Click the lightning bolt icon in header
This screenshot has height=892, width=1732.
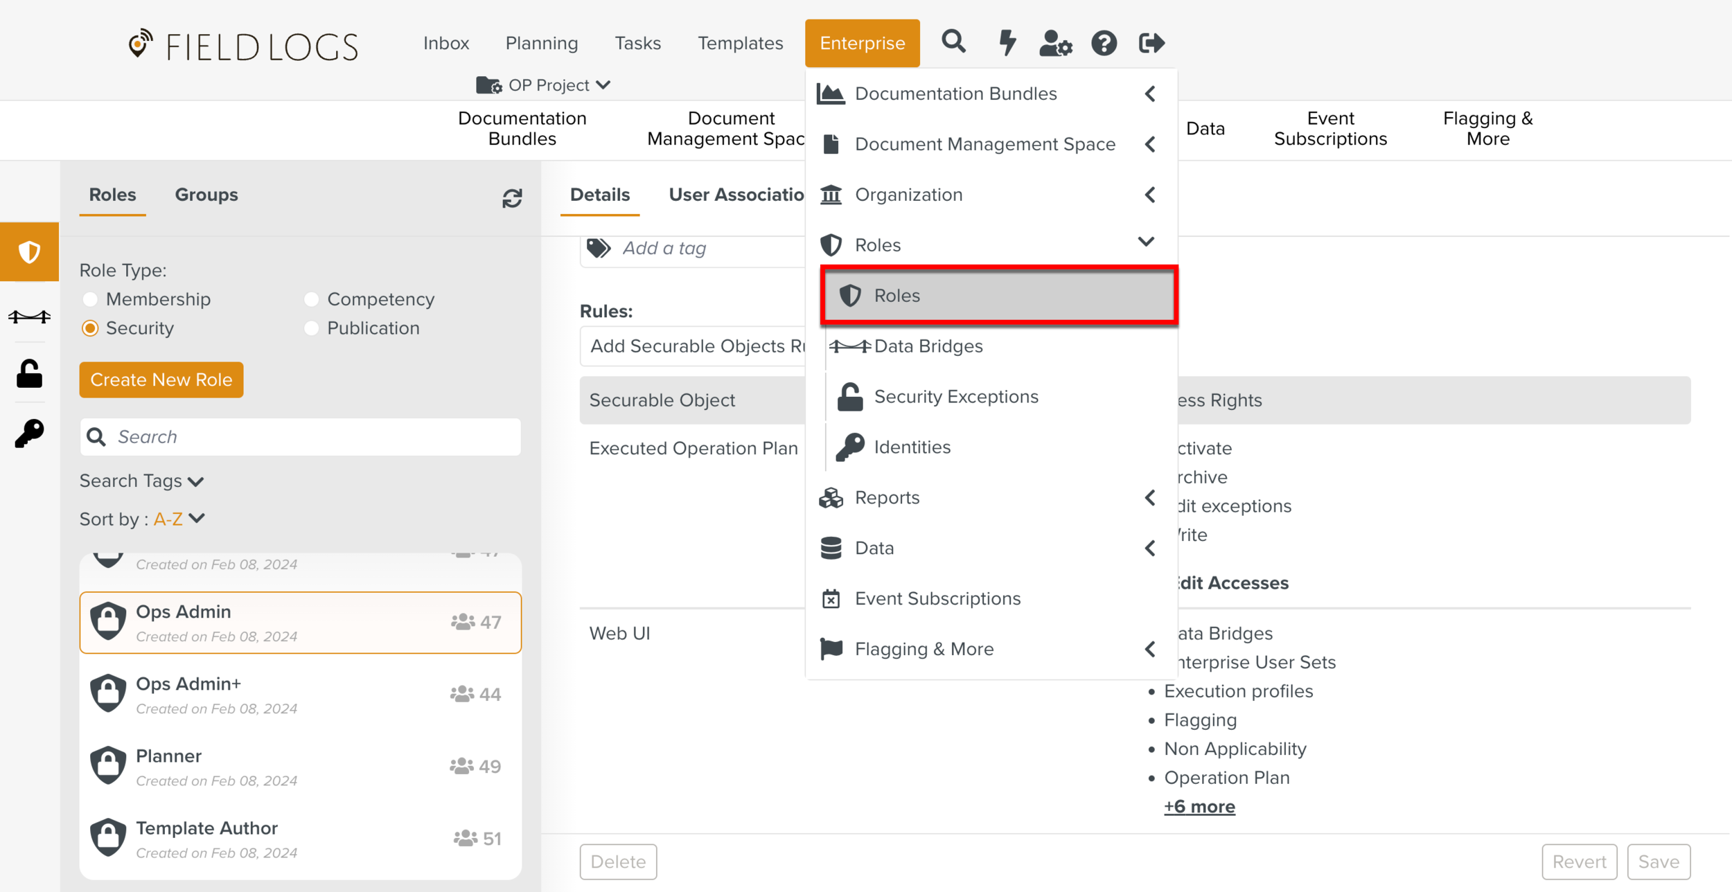(x=1007, y=42)
